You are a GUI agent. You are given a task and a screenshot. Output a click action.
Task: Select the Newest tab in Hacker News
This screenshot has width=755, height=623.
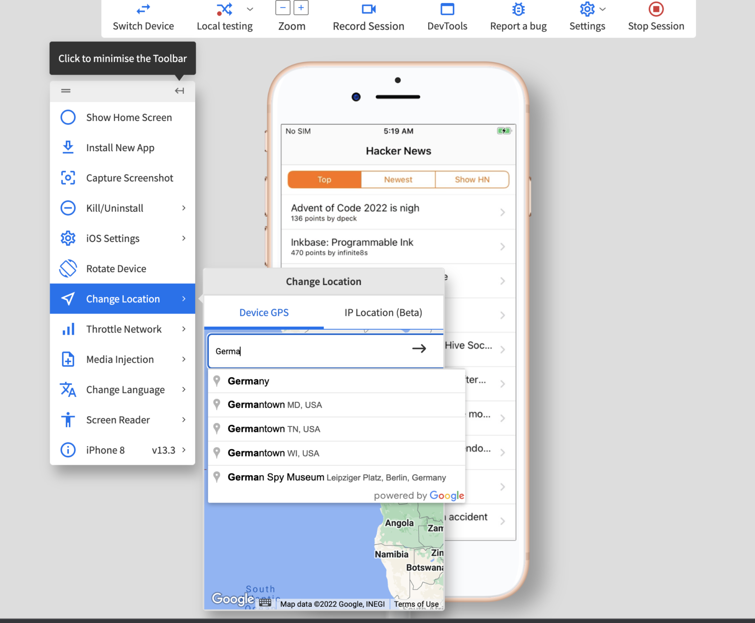[x=398, y=180]
